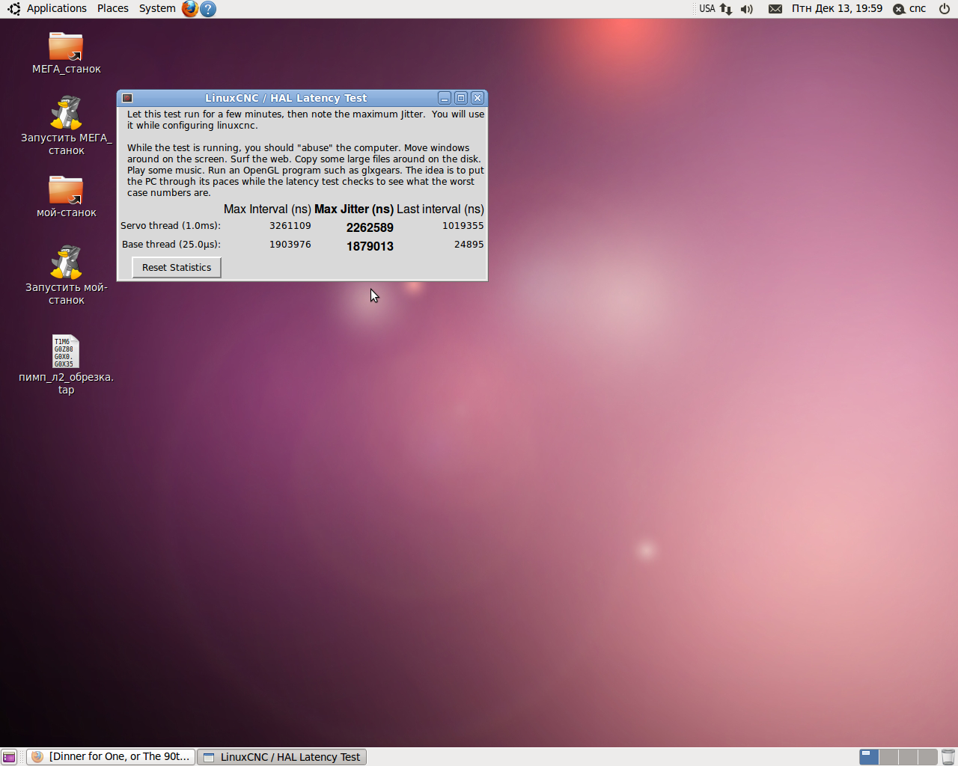Click the Servo thread Last interval value 1019355
The image size is (958, 766).
(x=463, y=226)
